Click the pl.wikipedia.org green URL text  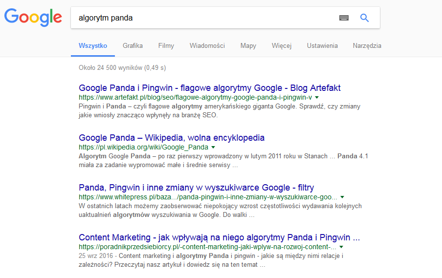coord(143,148)
